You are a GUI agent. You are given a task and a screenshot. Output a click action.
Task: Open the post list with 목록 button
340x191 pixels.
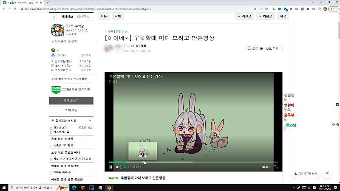pyautogui.click(x=283, y=16)
